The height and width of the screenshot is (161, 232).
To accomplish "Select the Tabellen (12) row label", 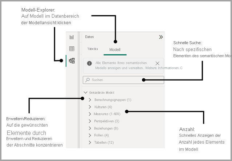I will tap(104, 143).
